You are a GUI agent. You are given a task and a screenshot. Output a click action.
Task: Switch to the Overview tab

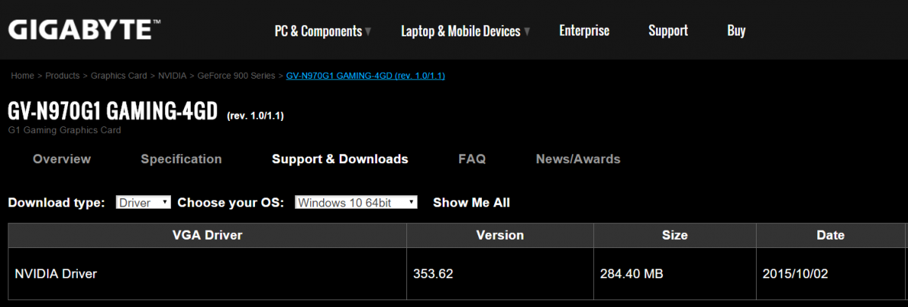tap(62, 159)
